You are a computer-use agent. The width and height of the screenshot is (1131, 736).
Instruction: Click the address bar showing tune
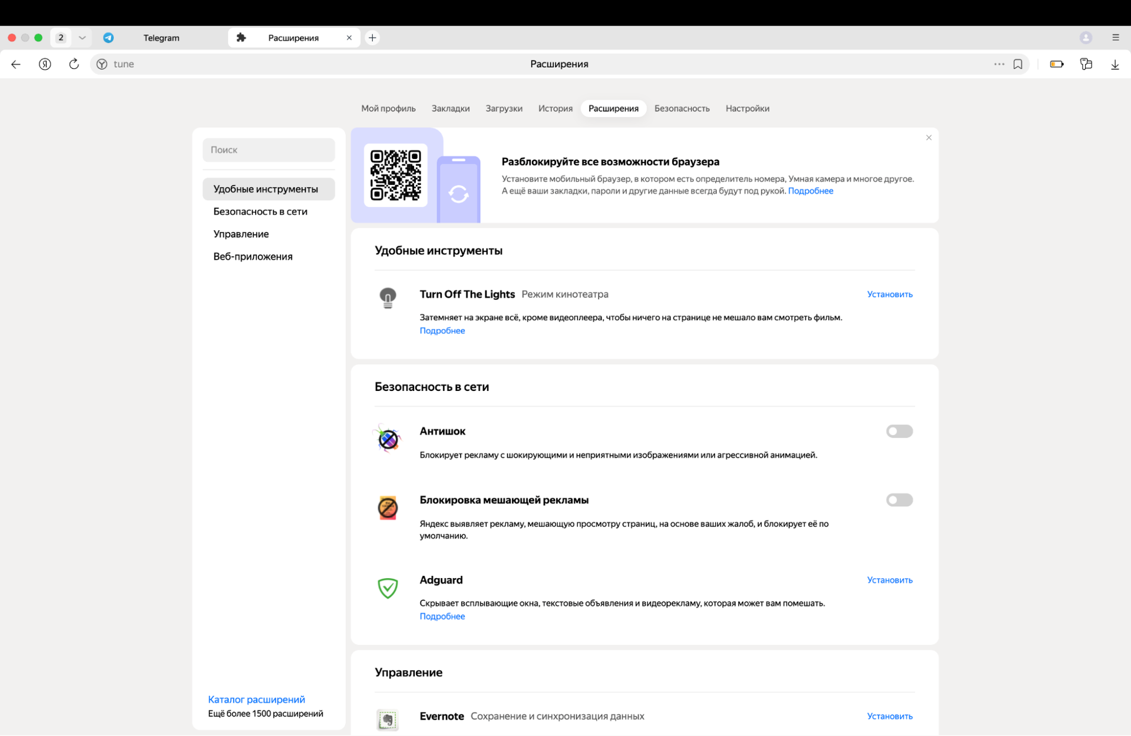(x=560, y=64)
